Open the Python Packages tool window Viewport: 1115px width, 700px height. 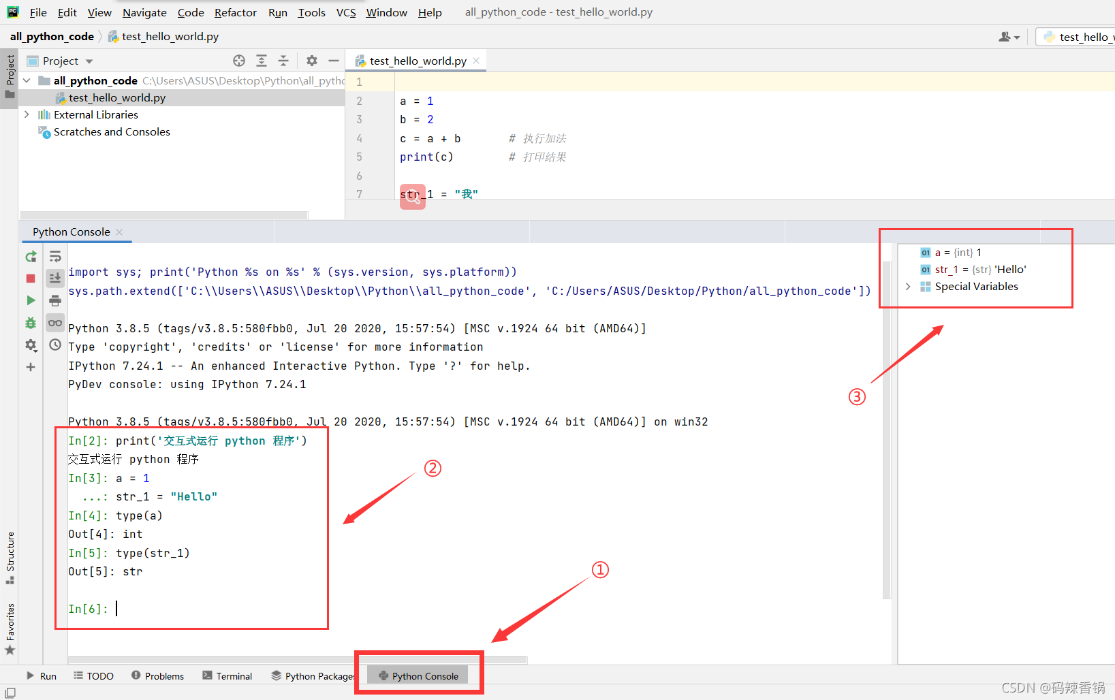[x=313, y=675]
